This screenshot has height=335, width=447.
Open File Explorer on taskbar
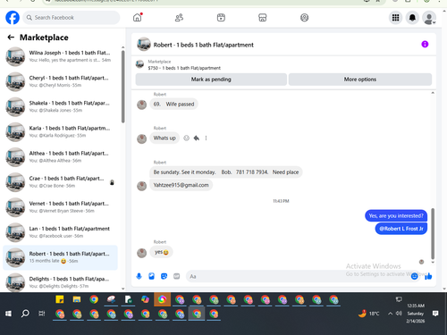(x=77, y=299)
